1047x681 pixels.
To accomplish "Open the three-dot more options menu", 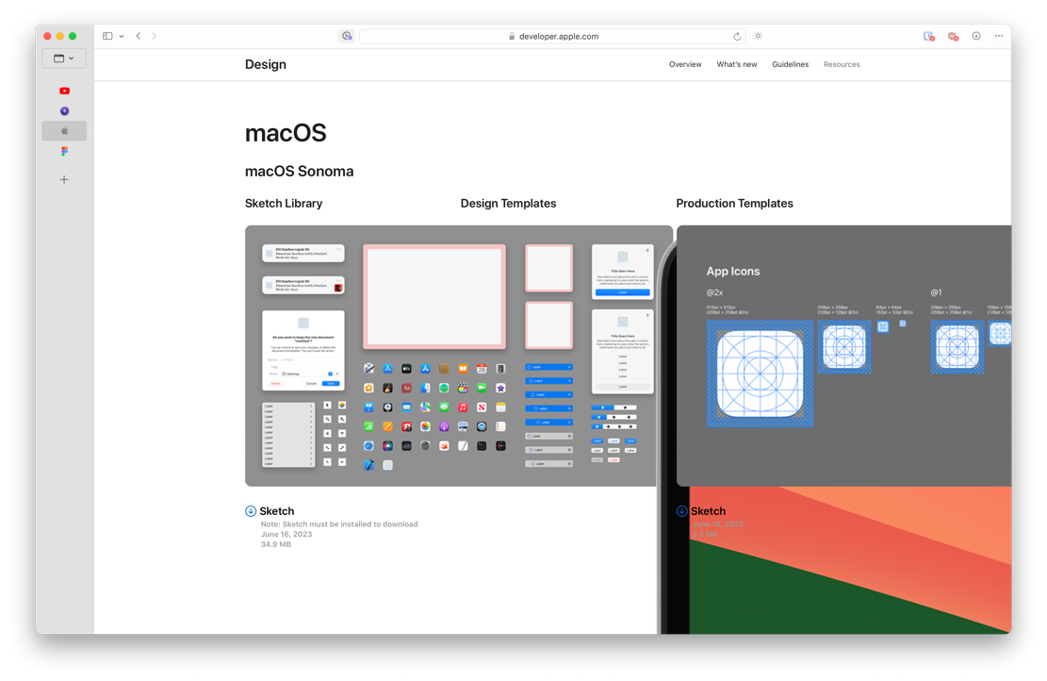I will (999, 36).
